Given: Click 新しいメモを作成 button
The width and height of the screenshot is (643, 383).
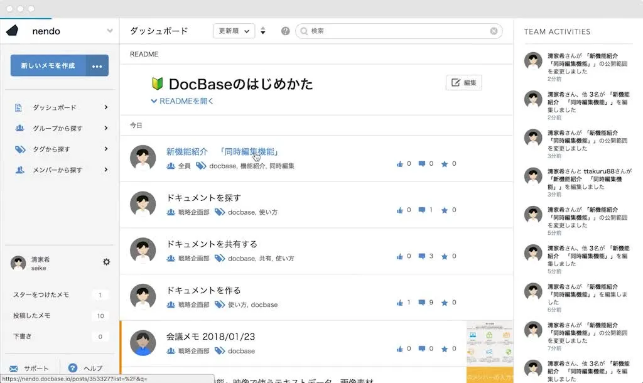Looking at the screenshot, I should pos(48,66).
